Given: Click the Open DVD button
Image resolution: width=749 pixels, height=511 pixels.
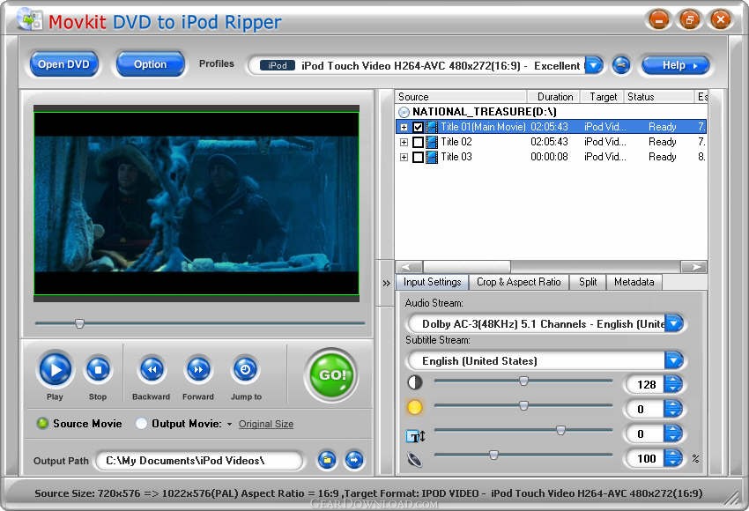Looking at the screenshot, I should click(63, 64).
